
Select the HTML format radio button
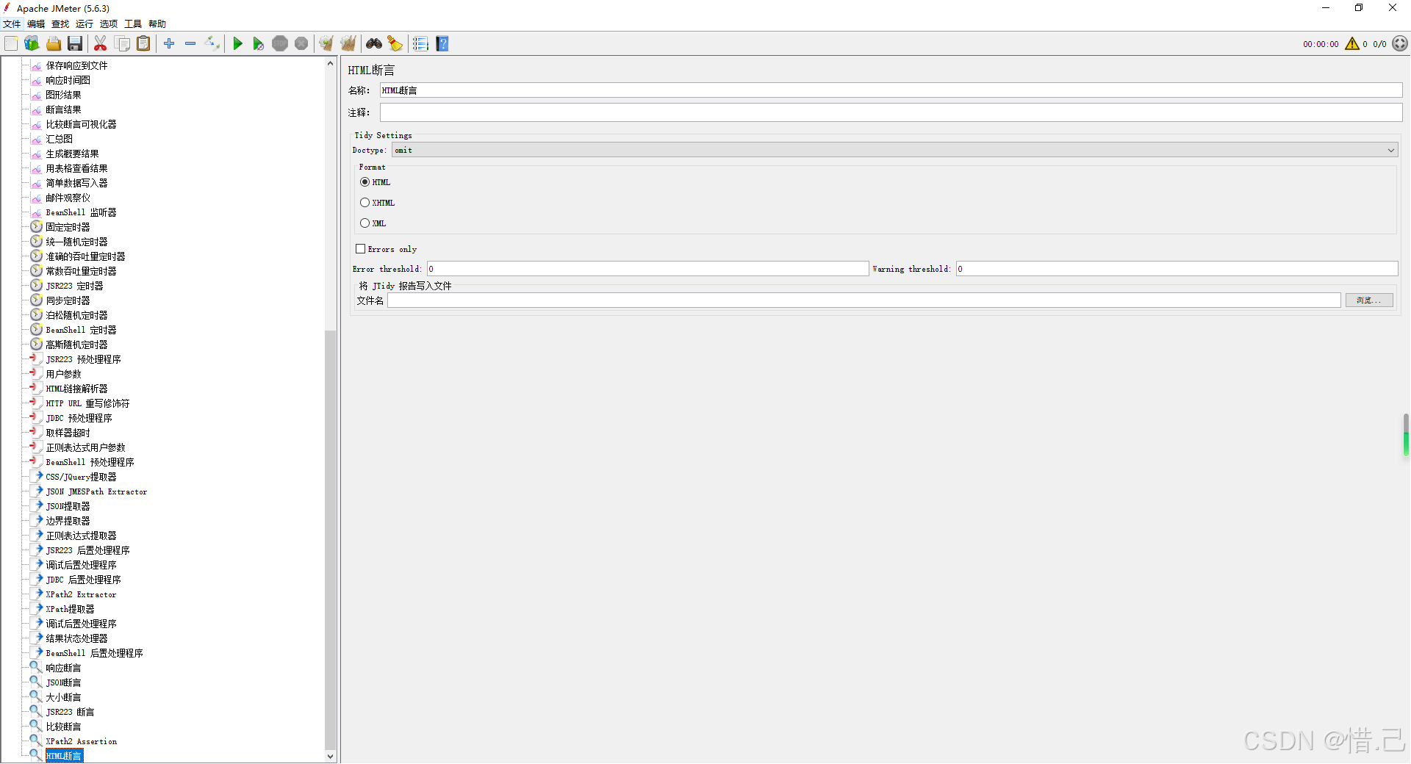[365, 182]
